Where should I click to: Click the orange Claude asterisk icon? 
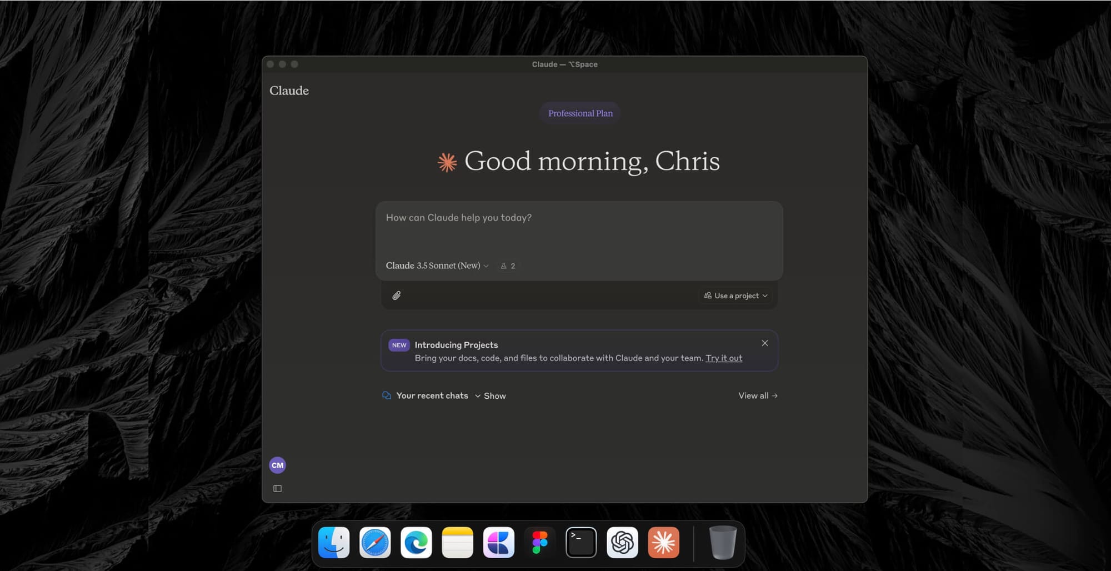click(446, 162)
